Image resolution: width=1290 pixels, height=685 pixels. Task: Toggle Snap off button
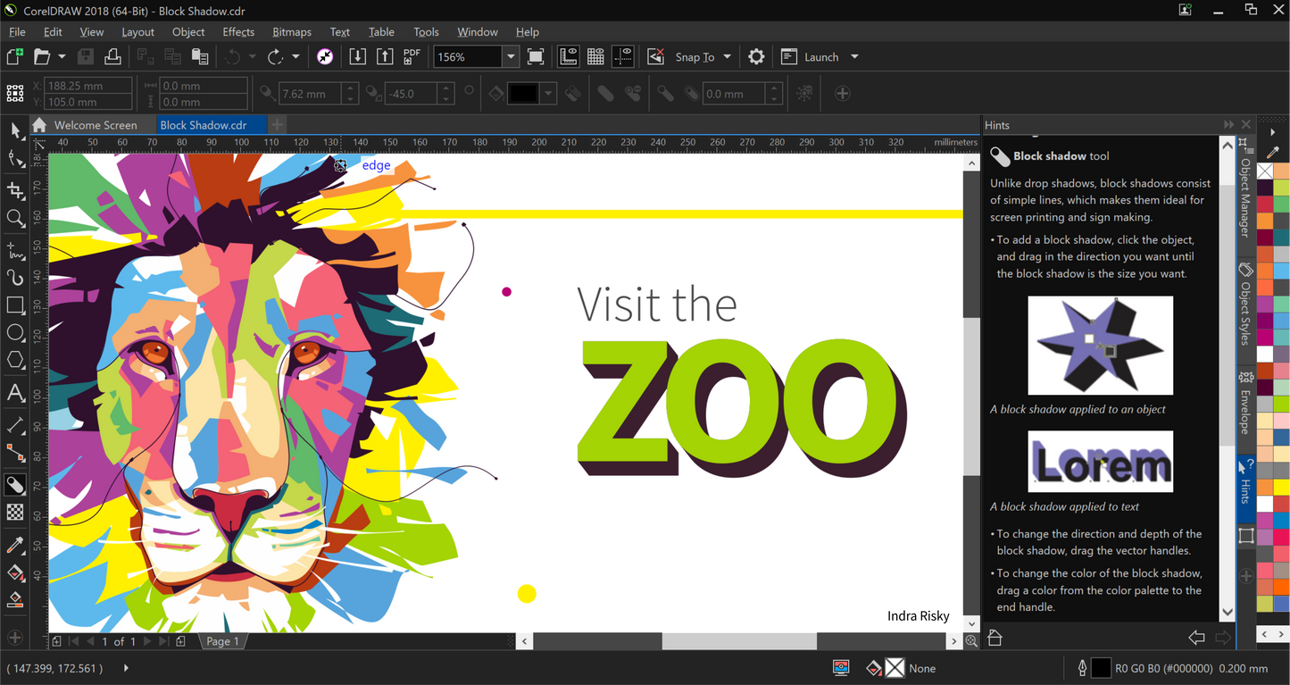pos(655,56)
